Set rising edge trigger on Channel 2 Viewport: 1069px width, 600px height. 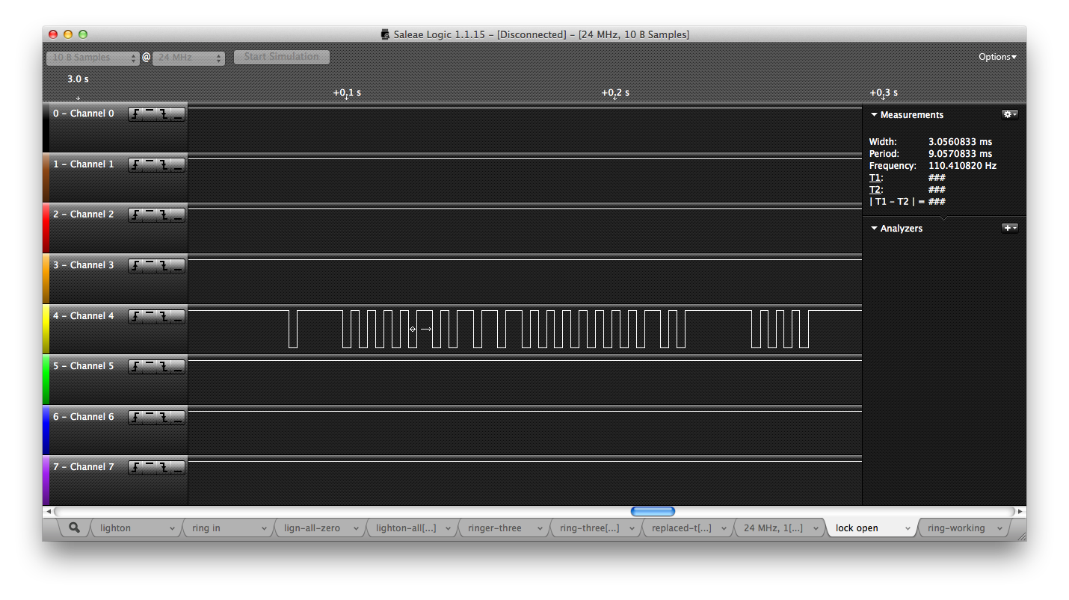(135, 215)
